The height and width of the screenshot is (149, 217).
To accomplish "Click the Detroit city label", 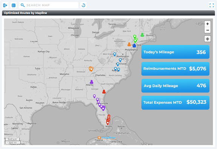I will pos(96,32).
